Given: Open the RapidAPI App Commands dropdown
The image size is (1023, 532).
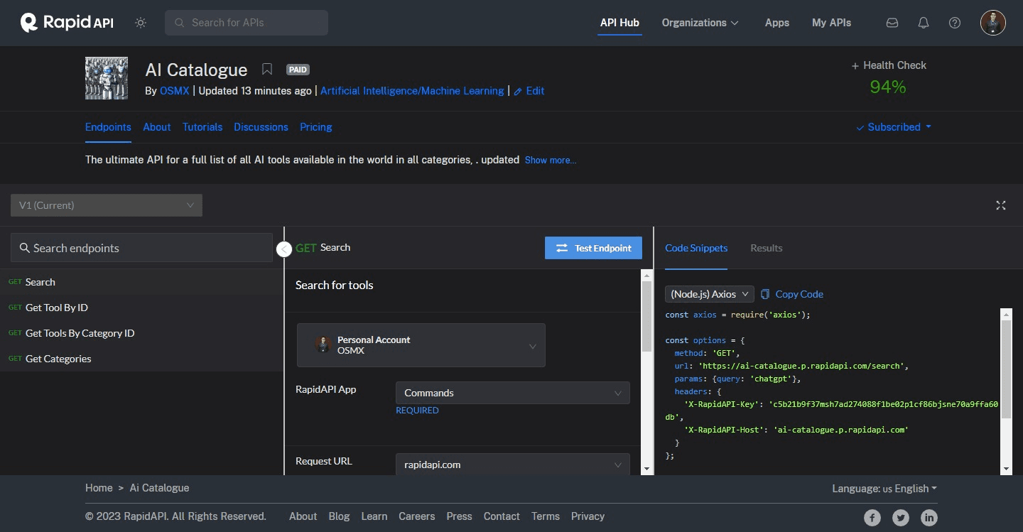Looking at the screenshot, I should 513,393.
